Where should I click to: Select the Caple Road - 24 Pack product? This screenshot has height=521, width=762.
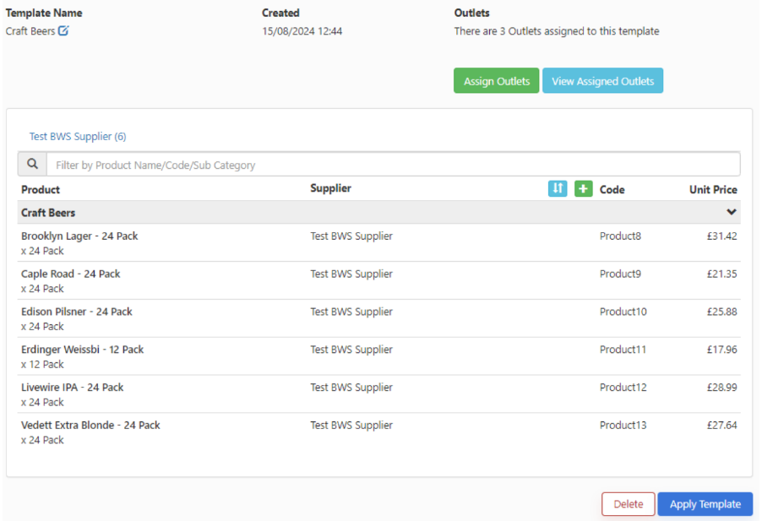tap(71, 274)
